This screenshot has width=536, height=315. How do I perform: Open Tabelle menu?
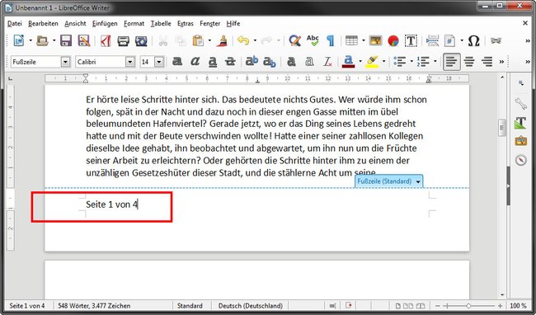click(x=161, y=24)
